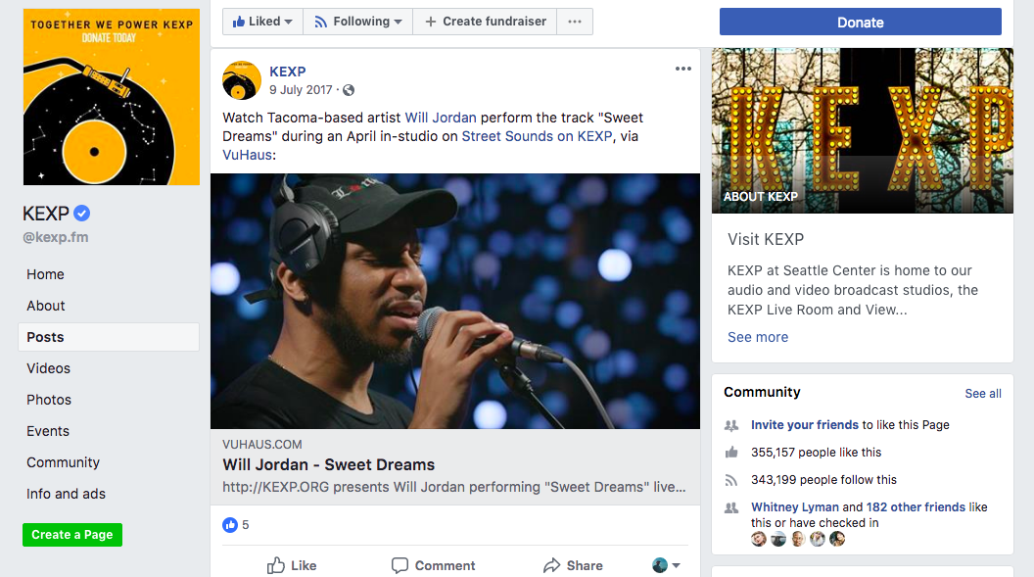Click the green Create a Page button

click(x=71, y=535)
